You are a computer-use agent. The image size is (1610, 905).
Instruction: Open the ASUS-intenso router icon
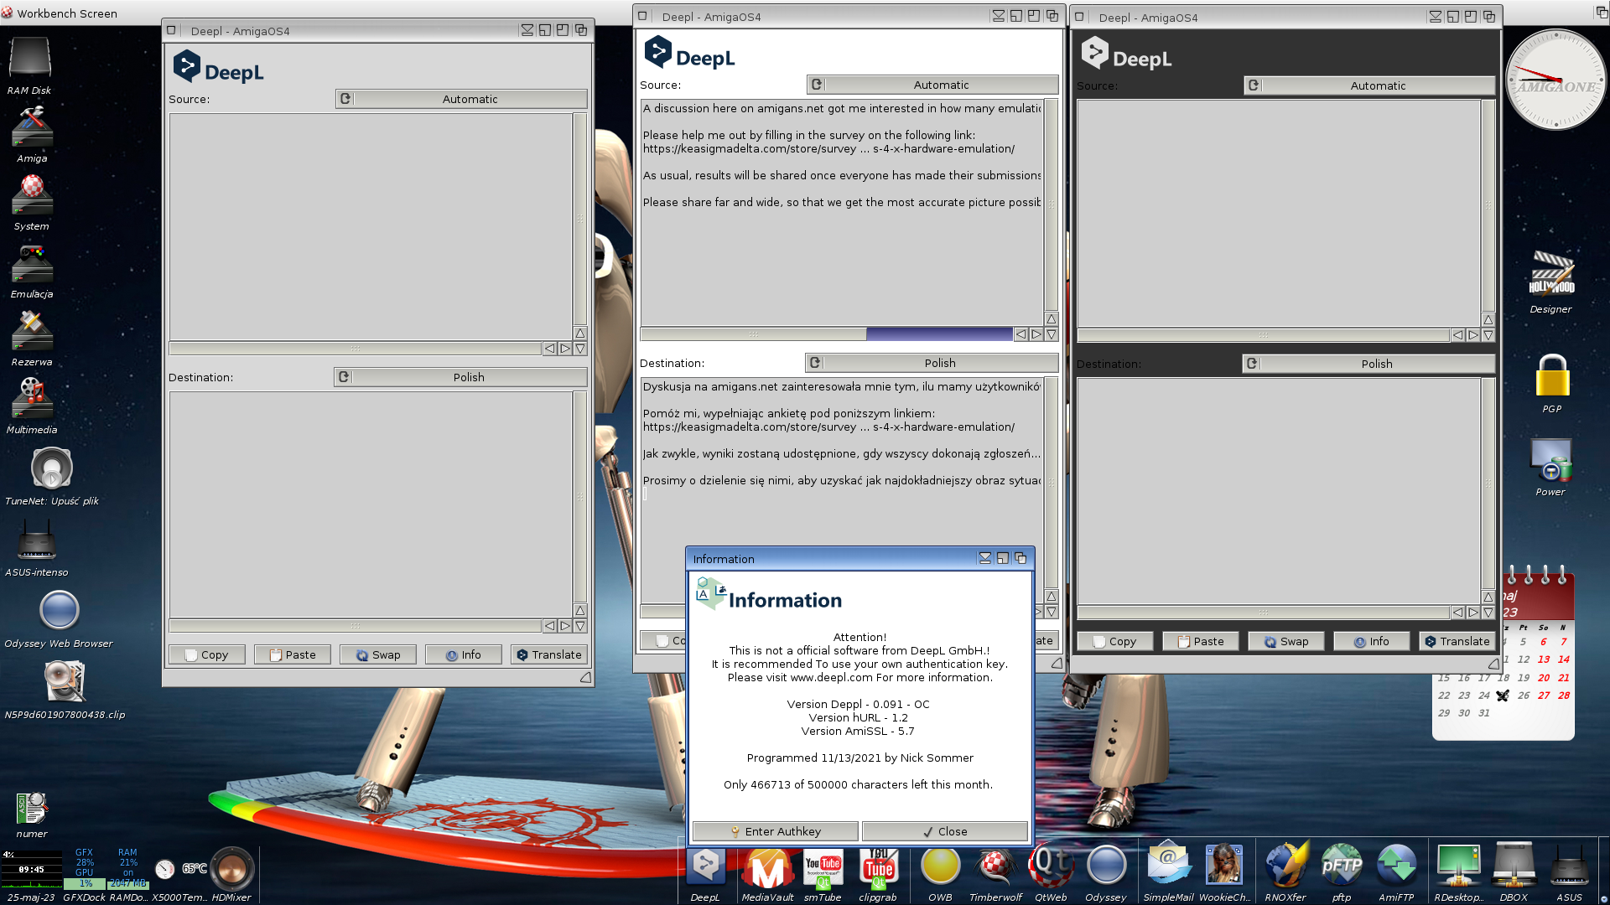coord(37,540)
